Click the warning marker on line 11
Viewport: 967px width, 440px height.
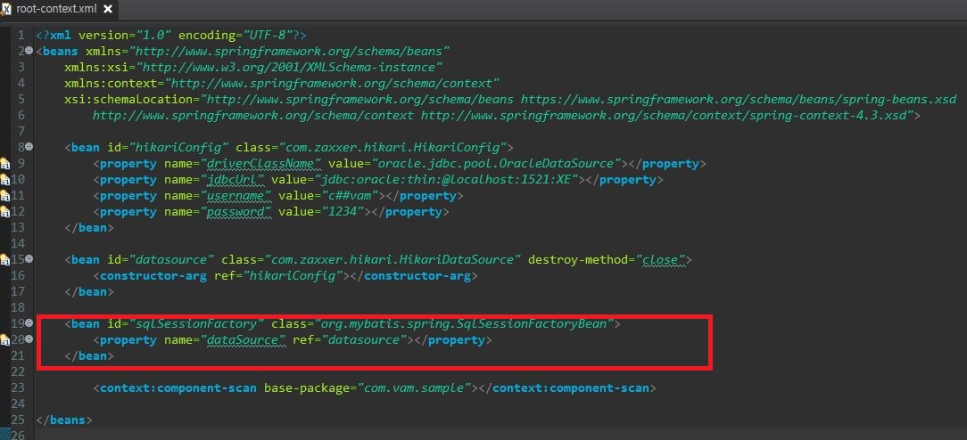5,196
